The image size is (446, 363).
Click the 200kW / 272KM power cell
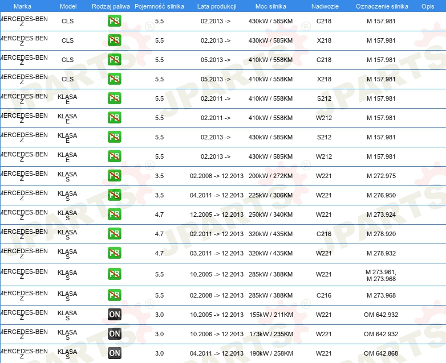click(x=270, y=176)
